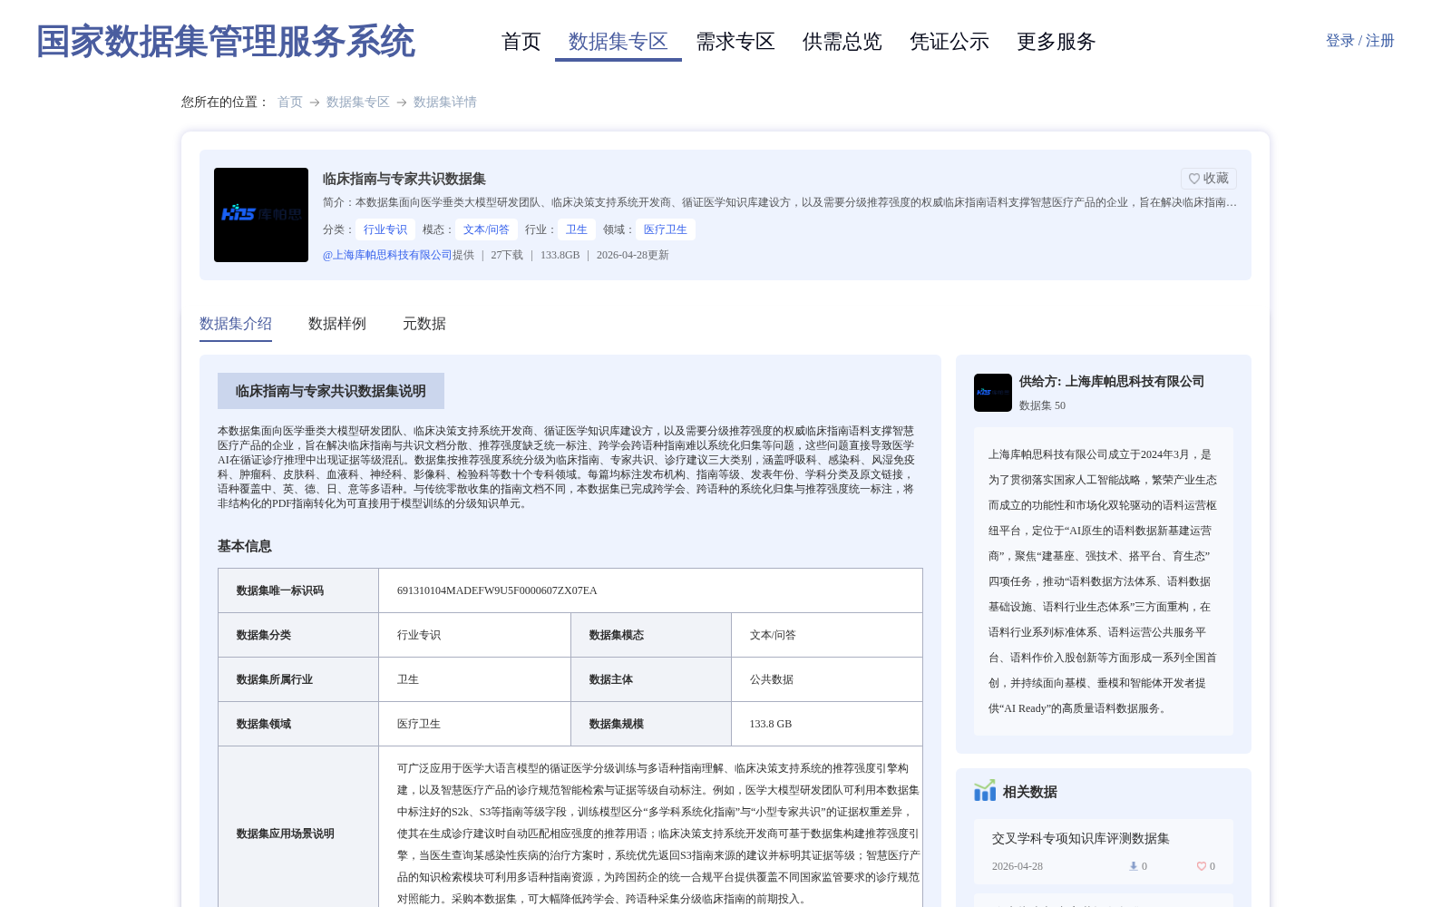Select the identifier 691310104MADEFW9U5F0000607ZX07EA

tap(497, 590)
